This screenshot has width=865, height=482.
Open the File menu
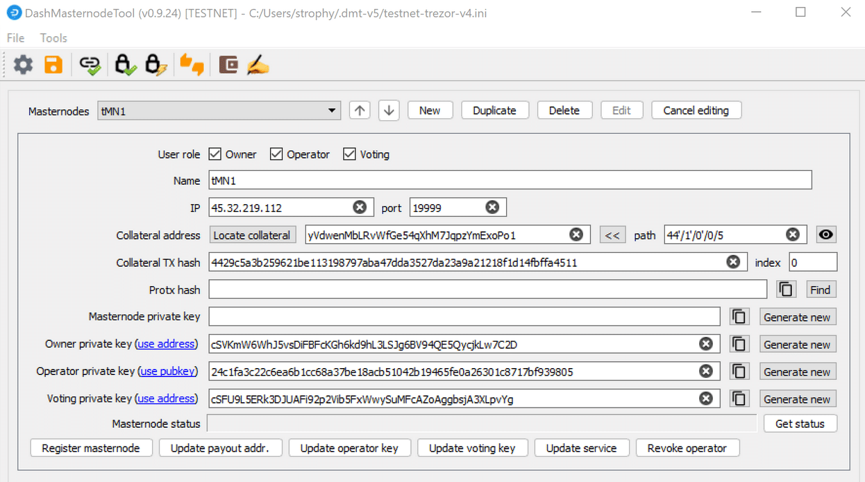(15, 38)
